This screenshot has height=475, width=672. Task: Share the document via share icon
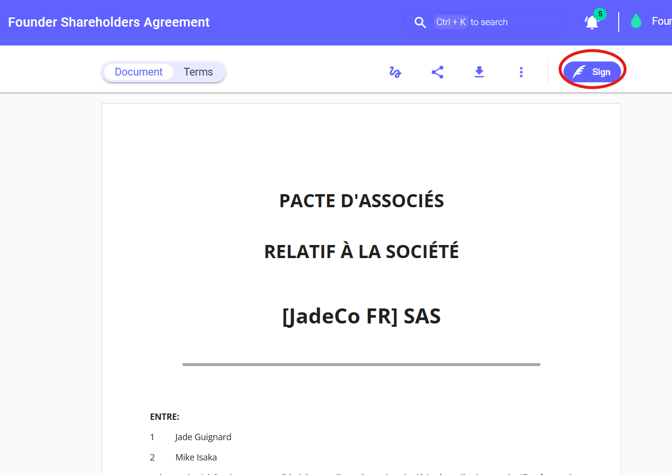(438, 72)
